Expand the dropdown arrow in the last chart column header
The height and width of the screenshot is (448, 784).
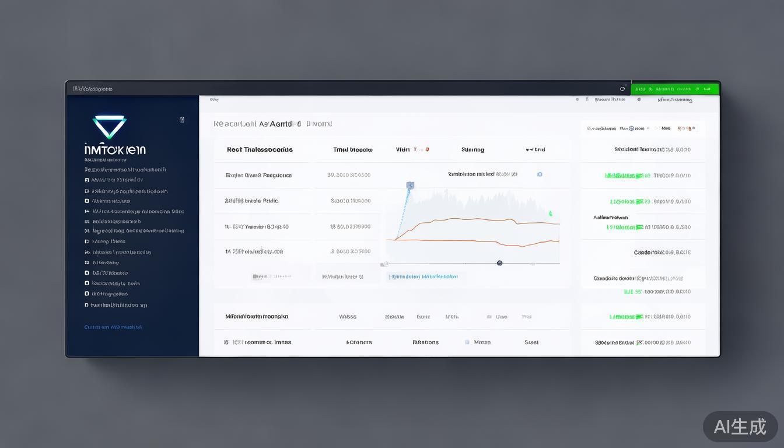528,150
